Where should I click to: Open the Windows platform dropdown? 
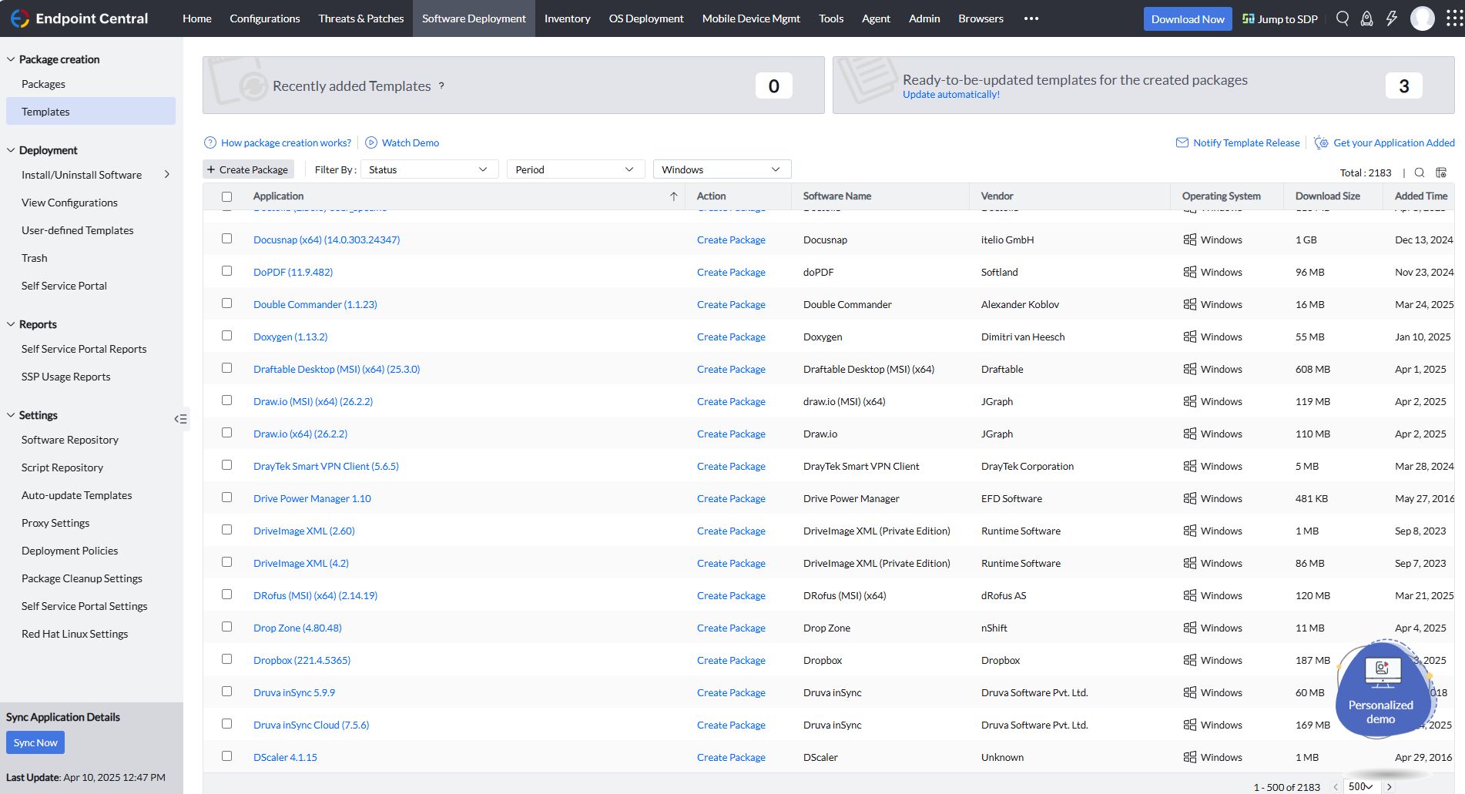coord(722,169)
